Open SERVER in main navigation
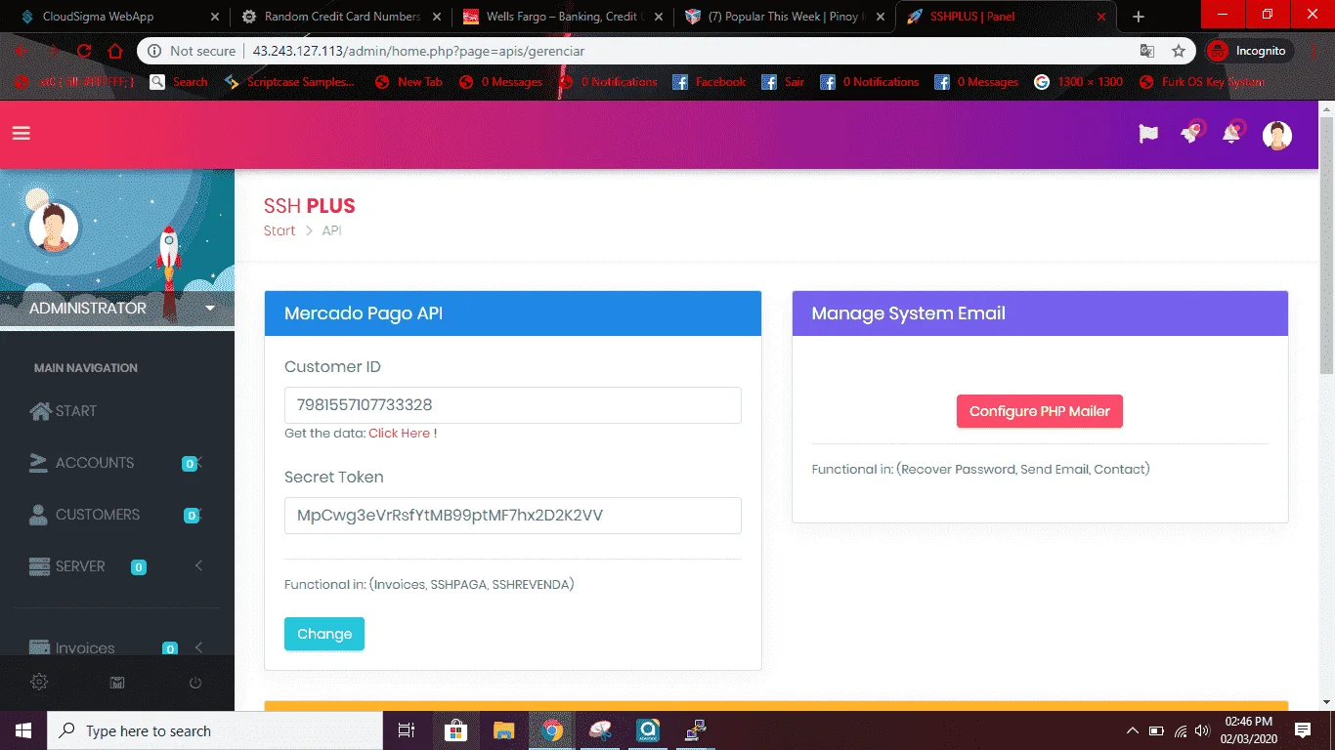1335x750 pixels. point(80,566)
